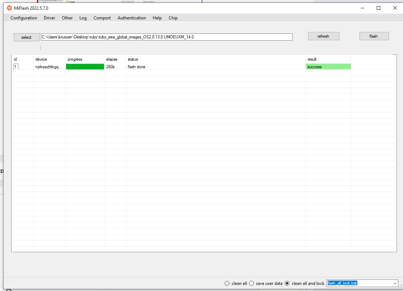Choose the save user data option
This screenshot has height=291, width=403.
click(x=252, y=283)
